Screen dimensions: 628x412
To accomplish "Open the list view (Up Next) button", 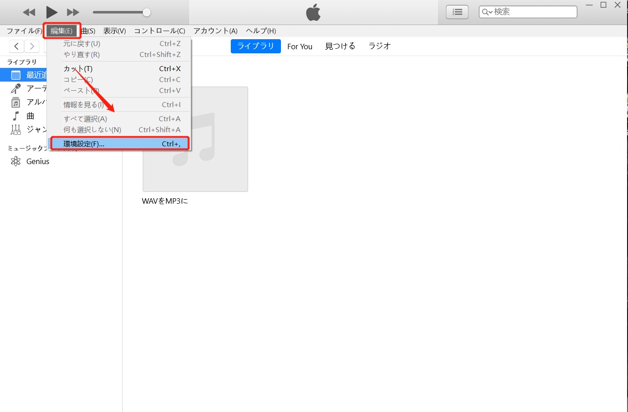I will (457, 12).
